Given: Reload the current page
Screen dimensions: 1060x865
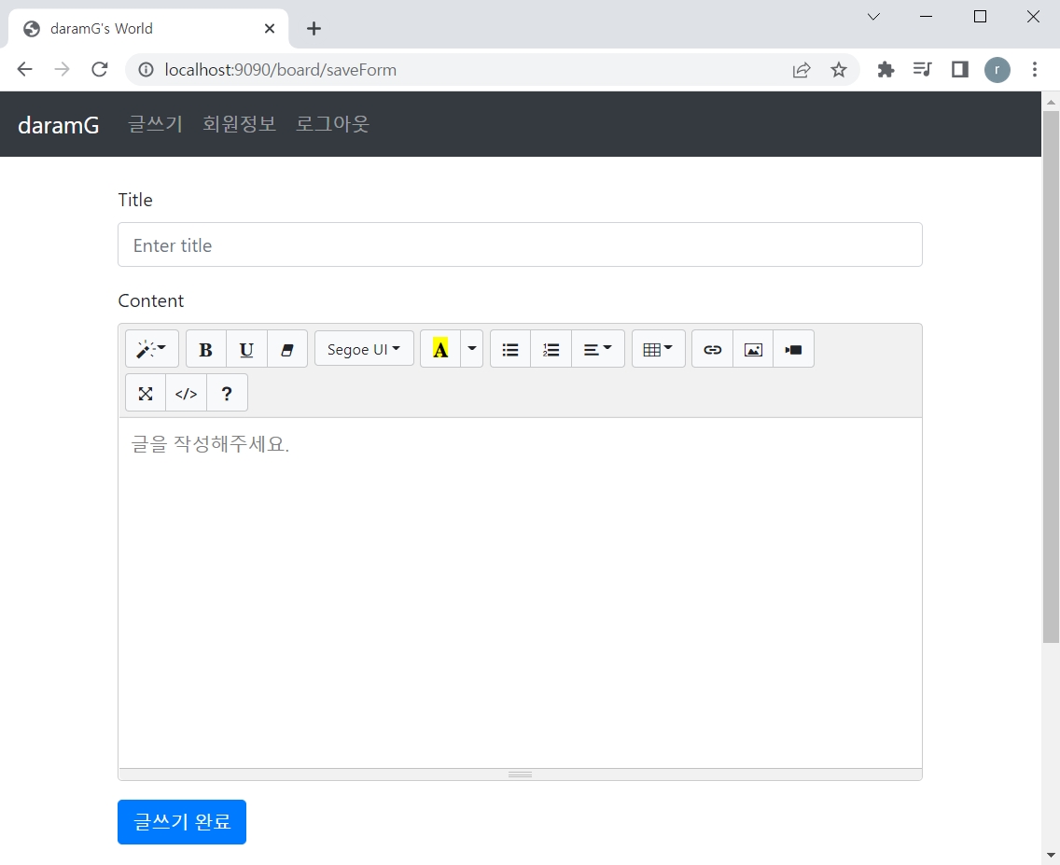Looking at the screenshot, I should coord(100,70).
